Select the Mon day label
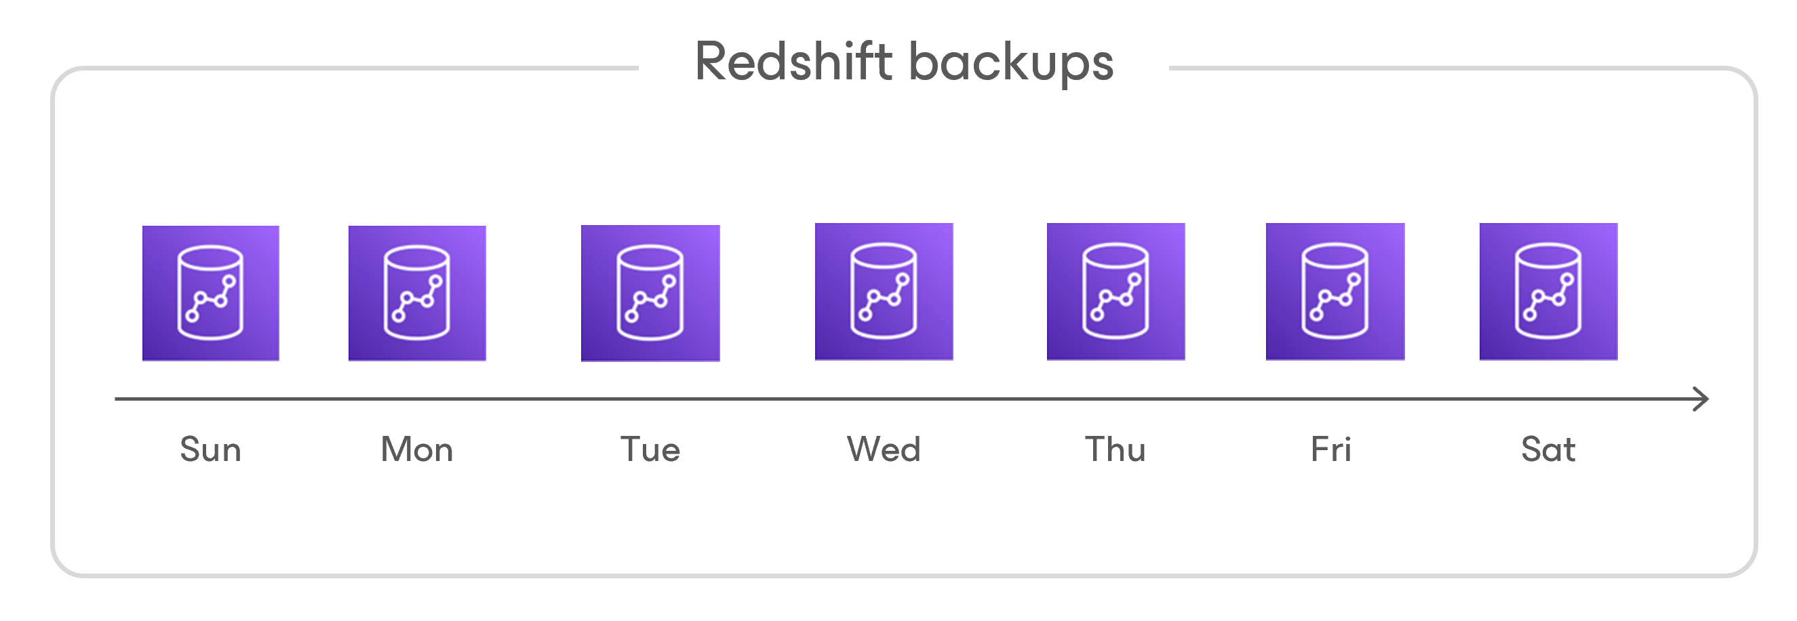 417,449
